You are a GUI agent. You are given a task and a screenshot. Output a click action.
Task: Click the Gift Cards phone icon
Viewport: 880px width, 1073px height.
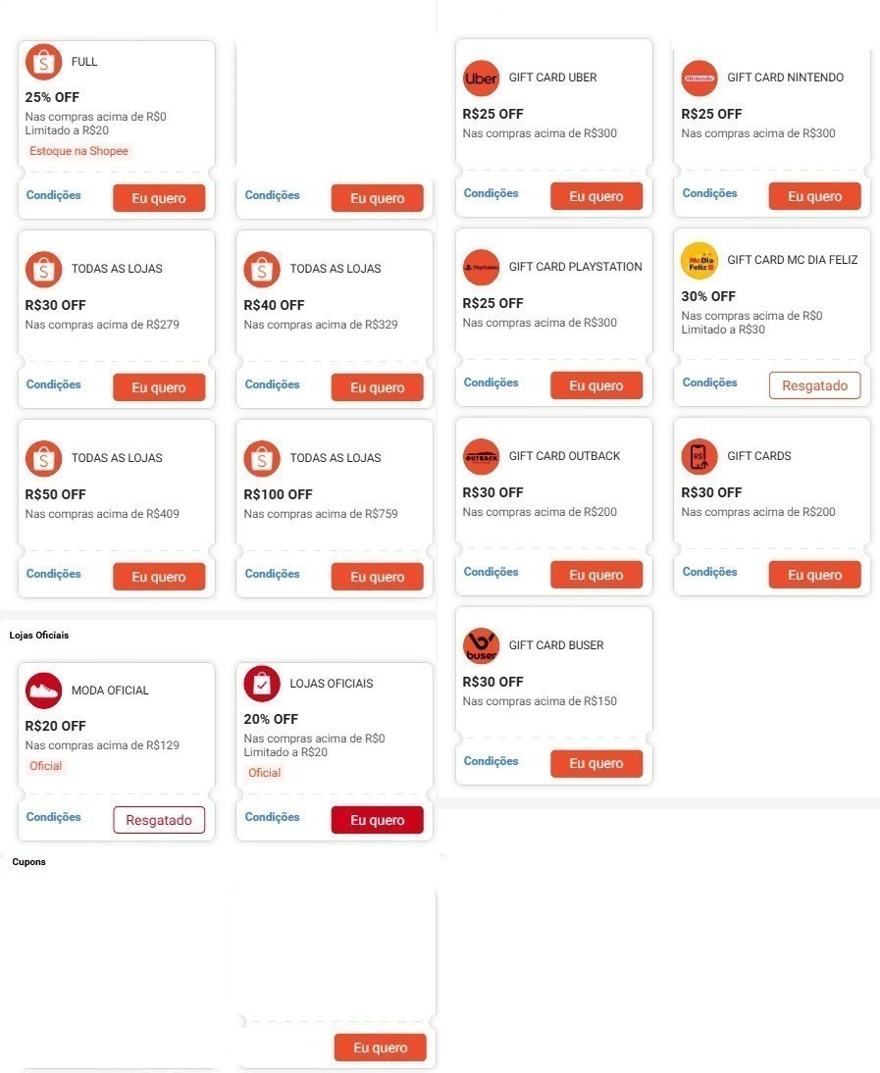pyautogui.click(x=699, y=456)
